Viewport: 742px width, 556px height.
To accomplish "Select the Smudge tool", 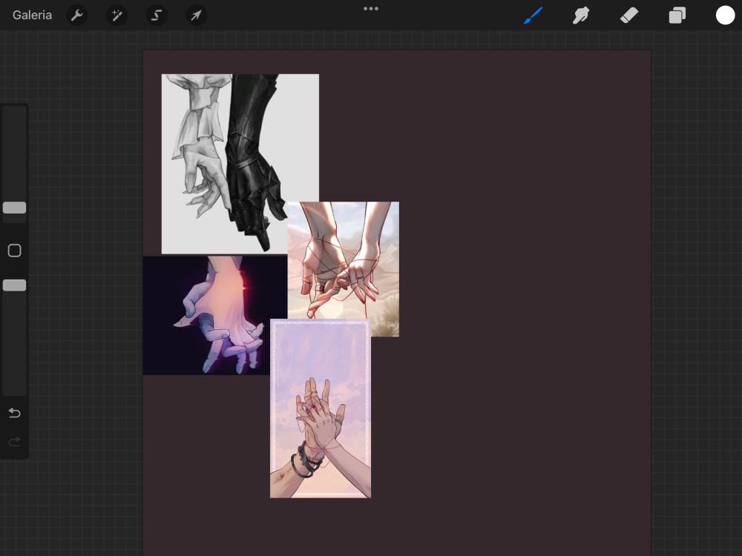I will 581,15.
